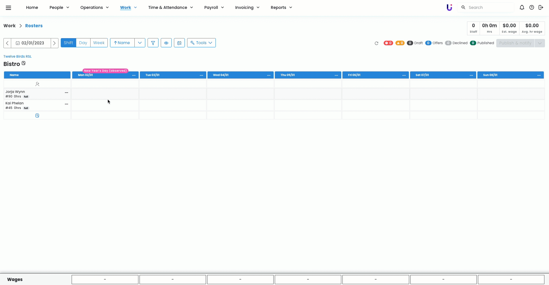Expand the Publish & notify dropdown arrow
The width and height of the screenshot is (549, 285).
[540, 43]
